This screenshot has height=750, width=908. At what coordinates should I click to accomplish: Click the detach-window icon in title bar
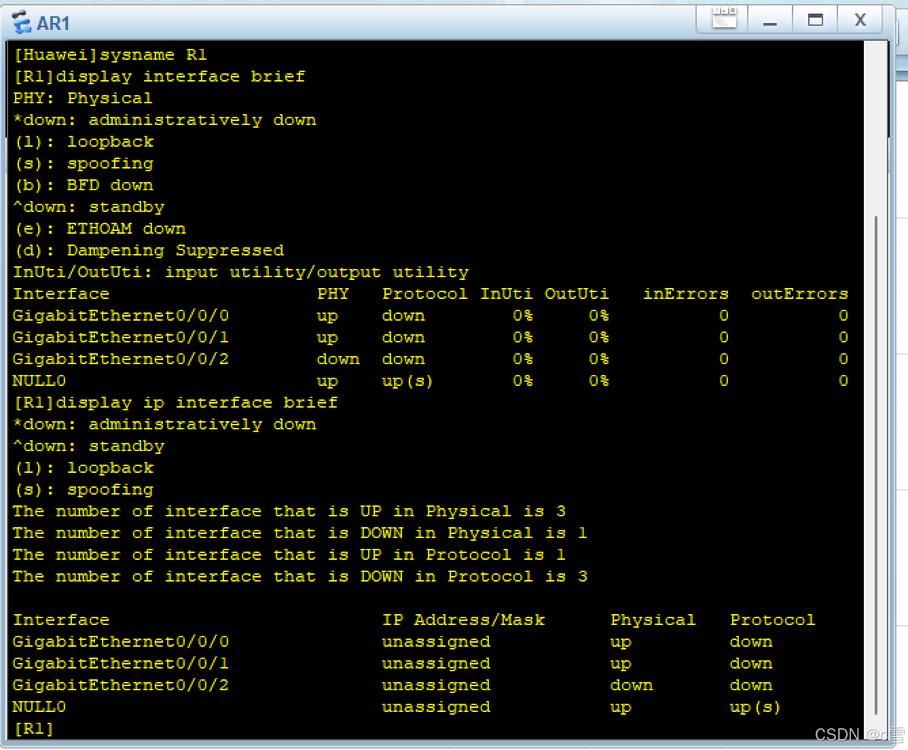tap(724, 18)
